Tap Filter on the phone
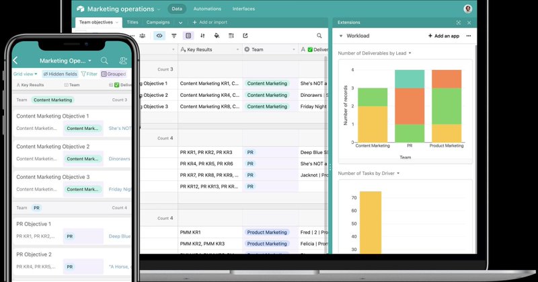Screen dimensions: 538x282 coord(89,74)
